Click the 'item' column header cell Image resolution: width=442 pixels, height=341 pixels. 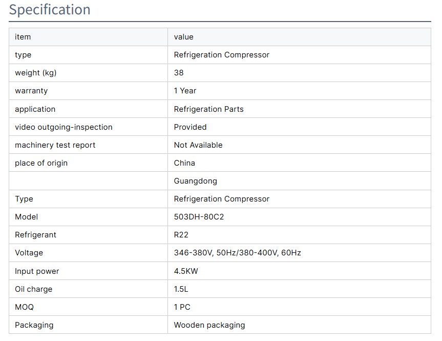(x=23, y=37)
